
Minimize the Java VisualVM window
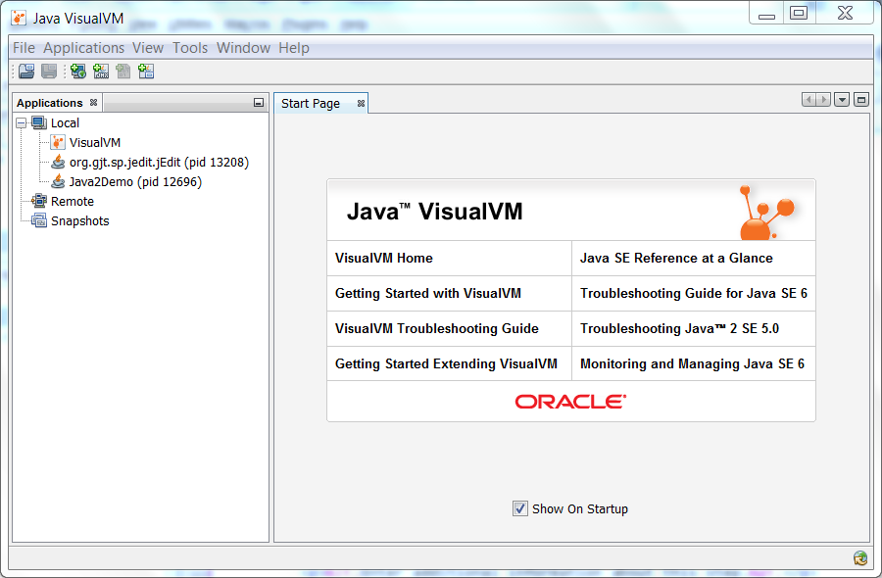pyautogui.click(x=766, y=14)
